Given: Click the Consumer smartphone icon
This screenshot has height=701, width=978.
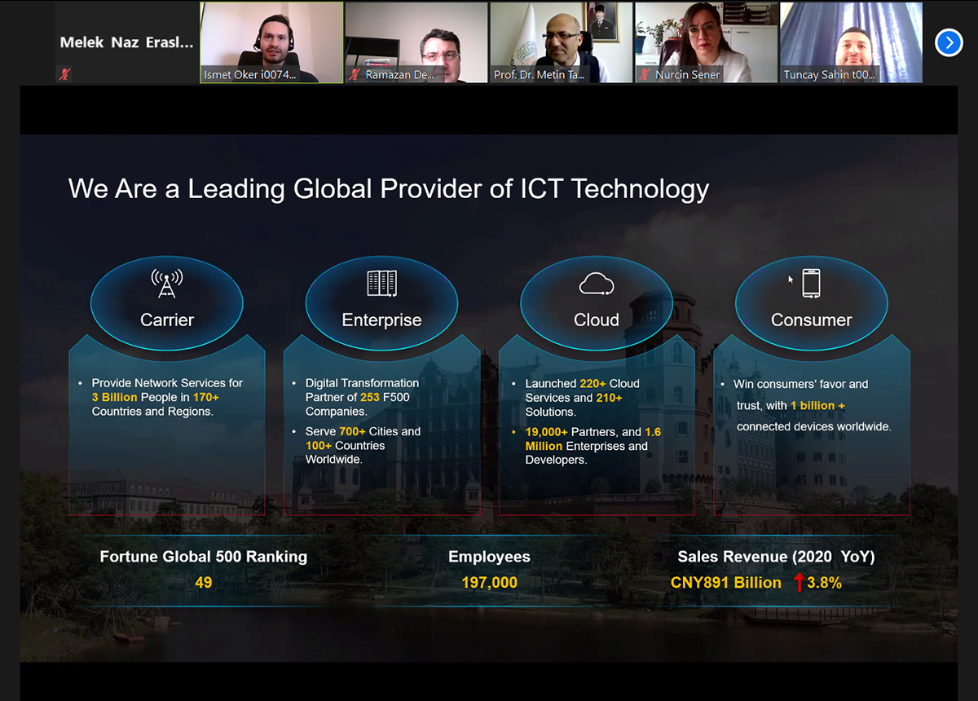Looking at the screenshot, I should [811, 283].
